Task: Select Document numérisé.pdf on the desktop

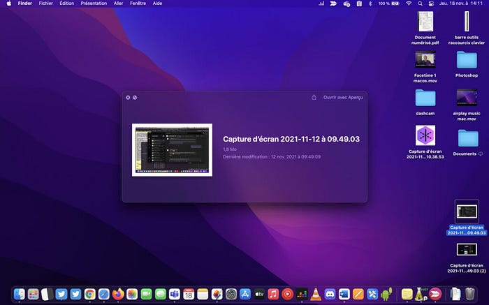Action: [x=425, y=28]
